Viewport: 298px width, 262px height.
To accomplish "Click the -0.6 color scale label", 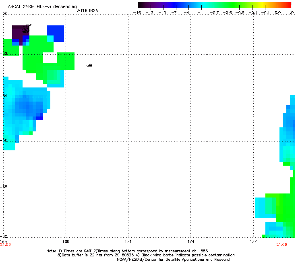I will [x=227, y=13].
